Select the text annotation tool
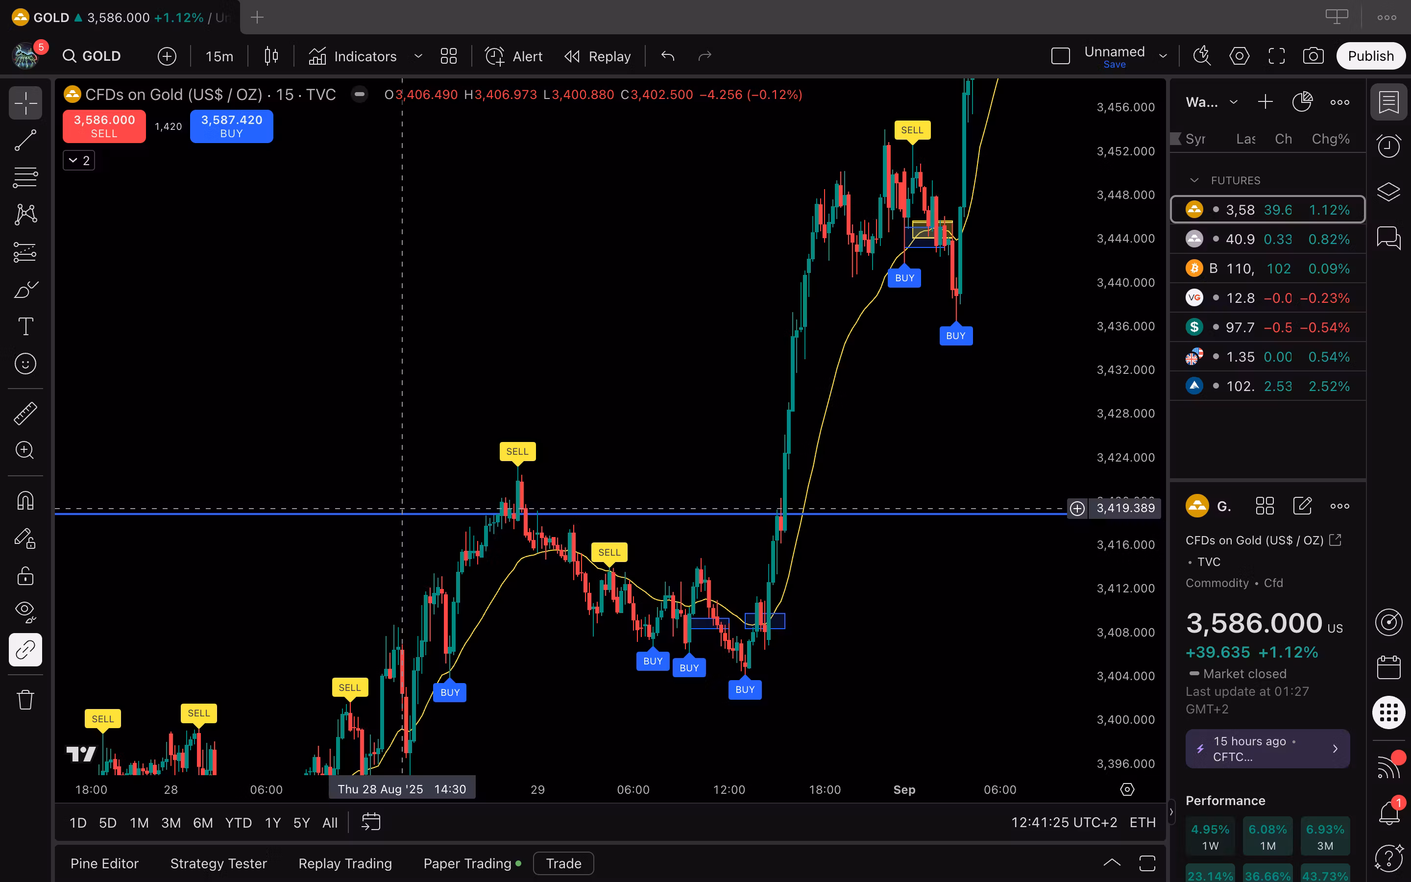 coord(25,327)
